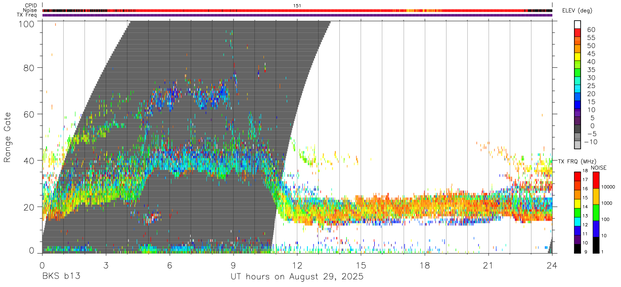This screenshot has height=287, width=621.
Task: Click the NOISE scale title
Action: click(599, 168)
